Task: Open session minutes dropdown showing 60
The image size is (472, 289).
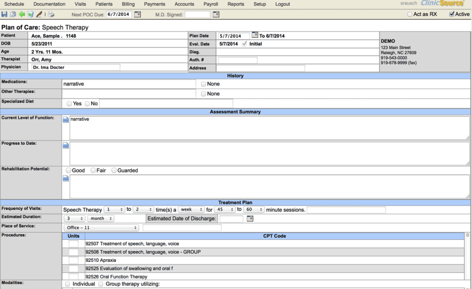Action: click(x=254, y=209)
